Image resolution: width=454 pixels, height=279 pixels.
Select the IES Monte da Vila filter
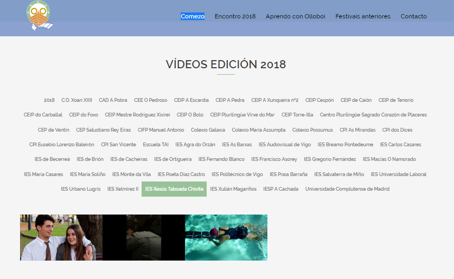[x=131, y=174]
